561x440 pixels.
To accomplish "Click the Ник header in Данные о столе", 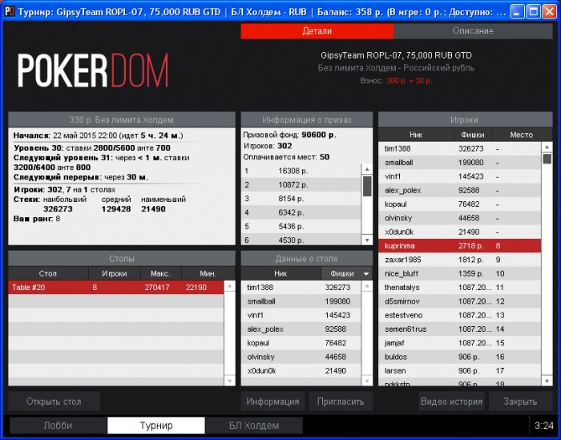I will [280, 273].
